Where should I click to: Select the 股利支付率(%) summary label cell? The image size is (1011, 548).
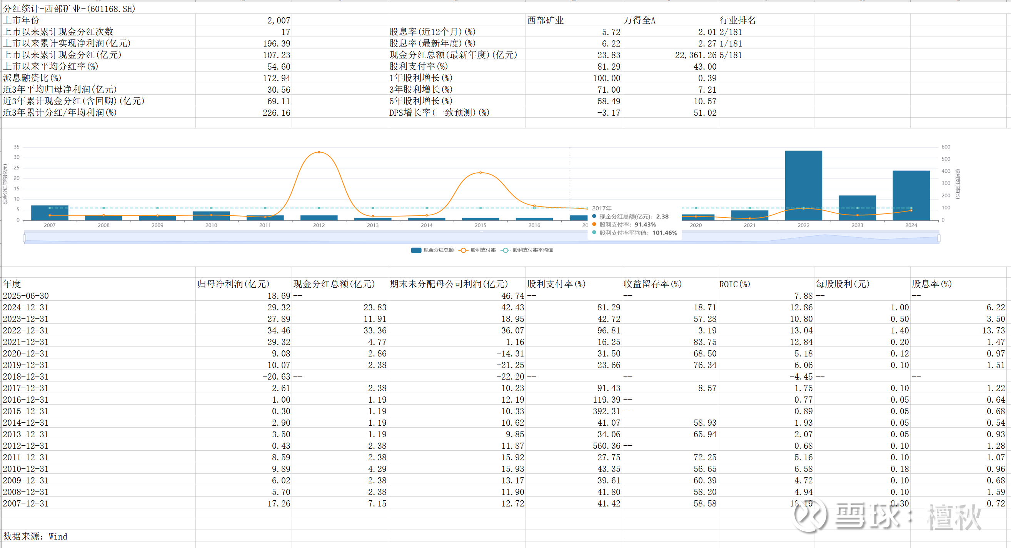[x=456, y=66]
